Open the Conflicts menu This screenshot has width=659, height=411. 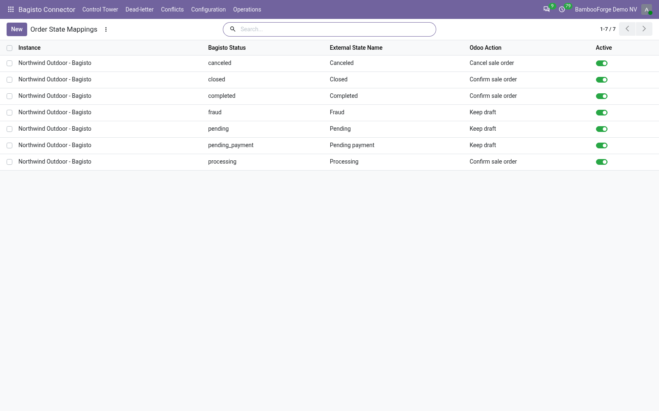[x=172, y=9]
